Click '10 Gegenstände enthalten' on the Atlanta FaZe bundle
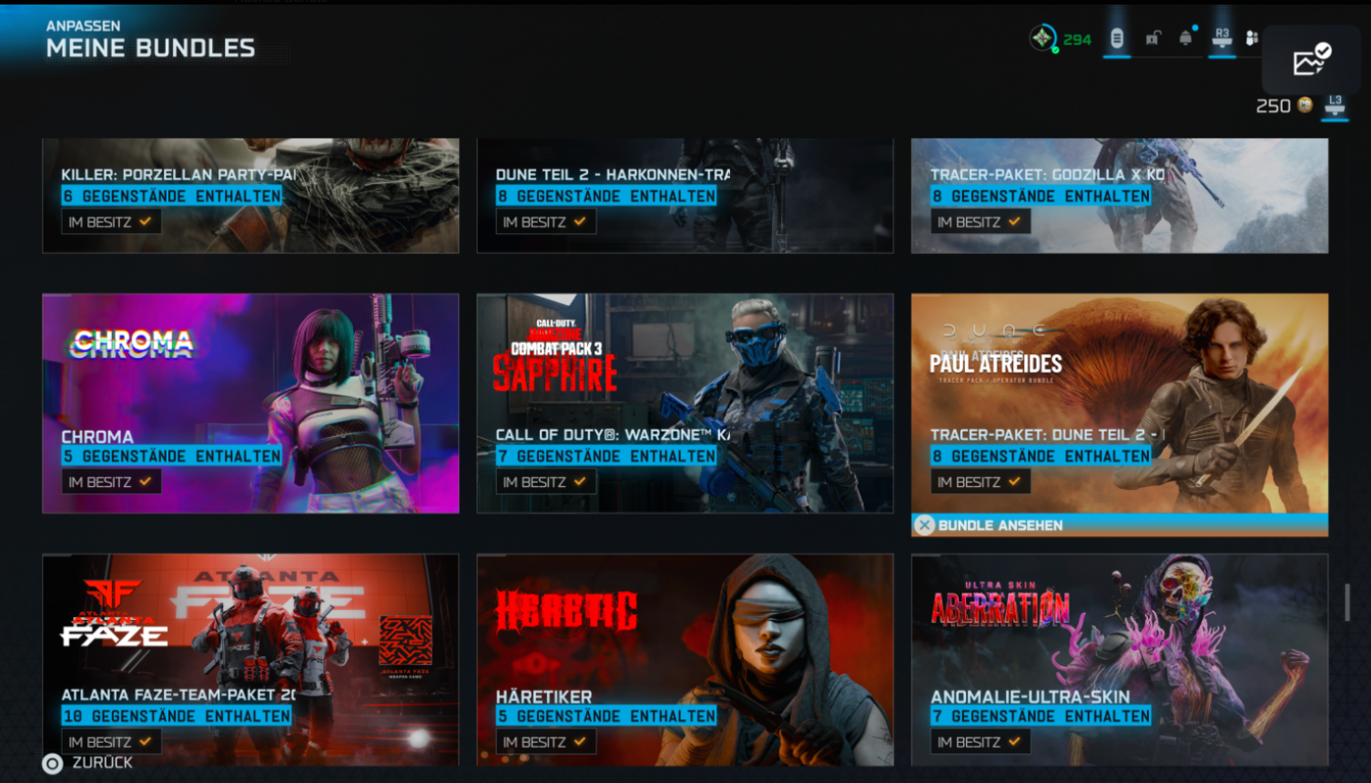The image size is (1371, 783). point(177,717)
